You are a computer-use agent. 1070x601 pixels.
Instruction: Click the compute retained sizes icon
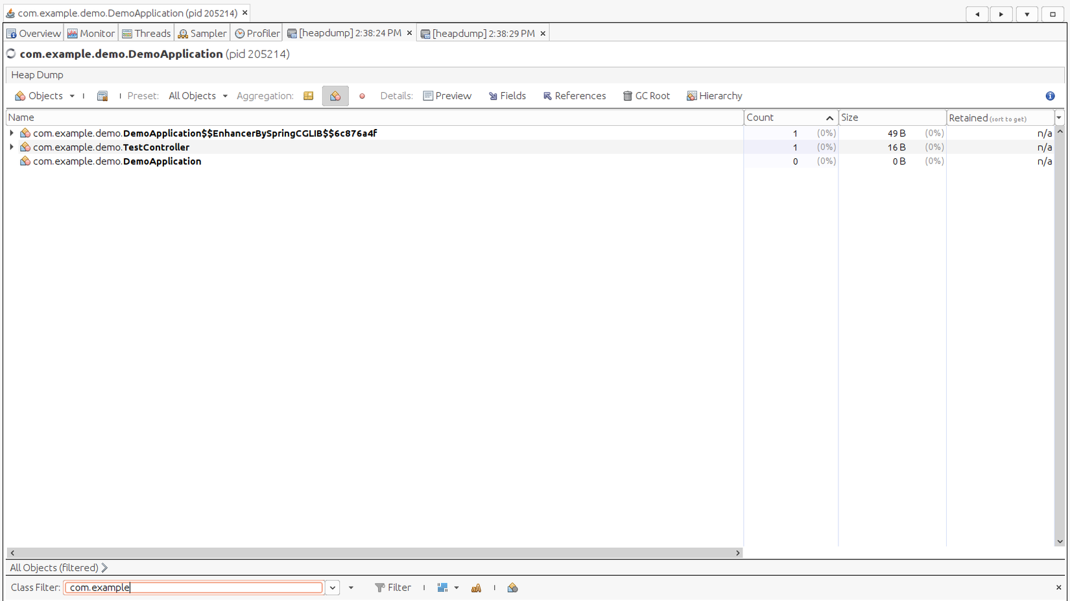102,96
